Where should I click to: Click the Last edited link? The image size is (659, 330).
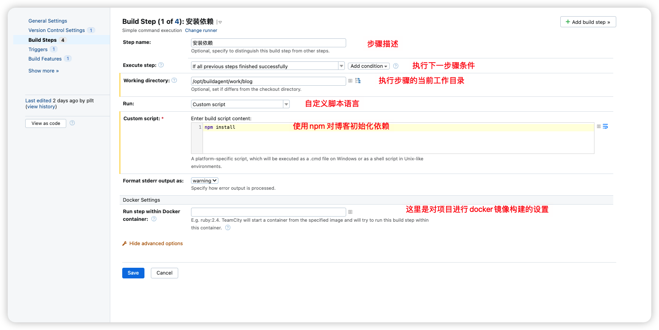(38, 101)
